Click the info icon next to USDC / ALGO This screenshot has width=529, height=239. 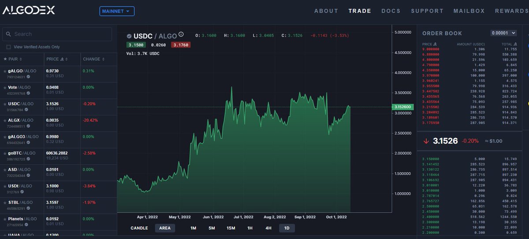point(181,34)
